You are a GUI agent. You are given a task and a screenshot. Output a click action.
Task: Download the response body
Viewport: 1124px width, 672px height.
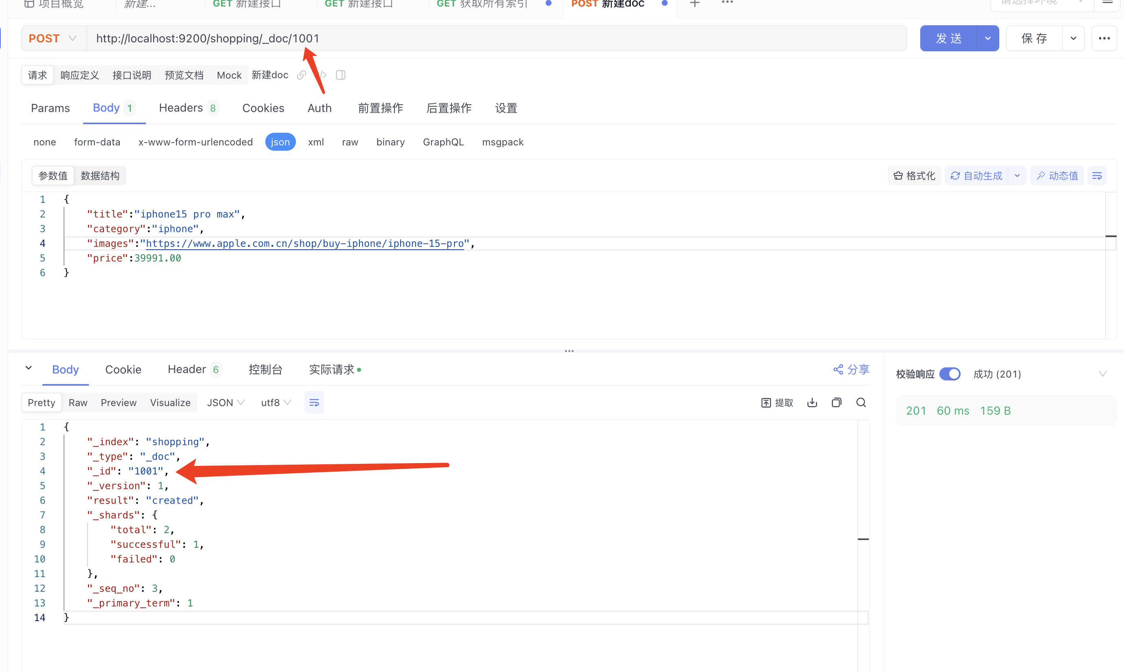coord(812,402)
